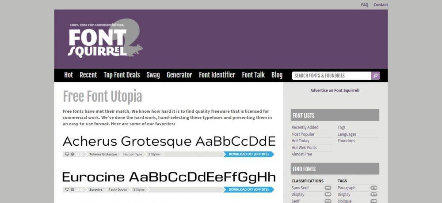442x203 pixels.
Task: Open the Acherus Grotesque font preview
Action: tap(169, 141)
